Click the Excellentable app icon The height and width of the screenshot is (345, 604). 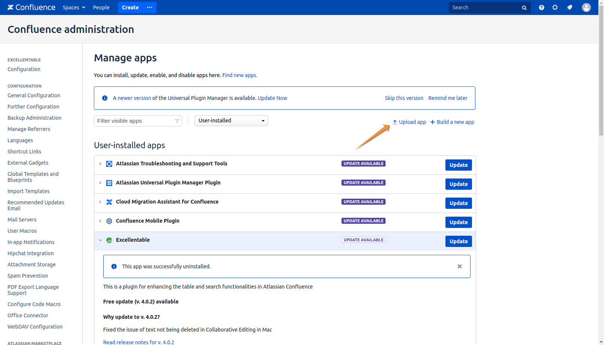click(109, 240)
